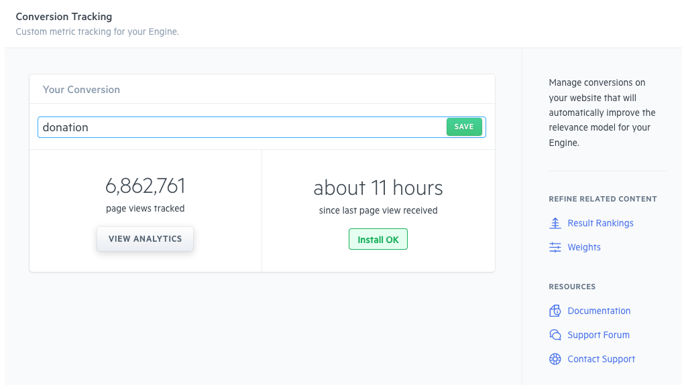Click the Conversion Tracking page title
This screenshot has height=385, width=682.
64,17
